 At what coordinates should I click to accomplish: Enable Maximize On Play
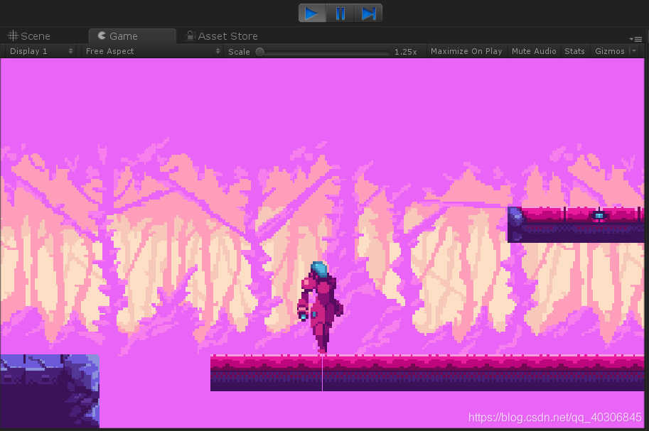[466, 50]
